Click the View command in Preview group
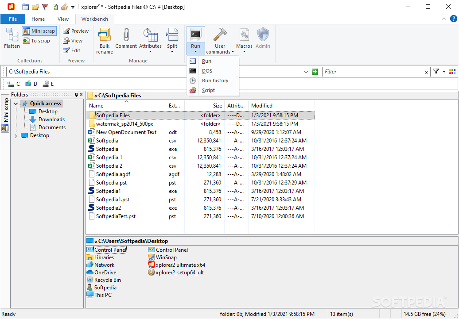 pyautogui.click(x=73, y=41)
